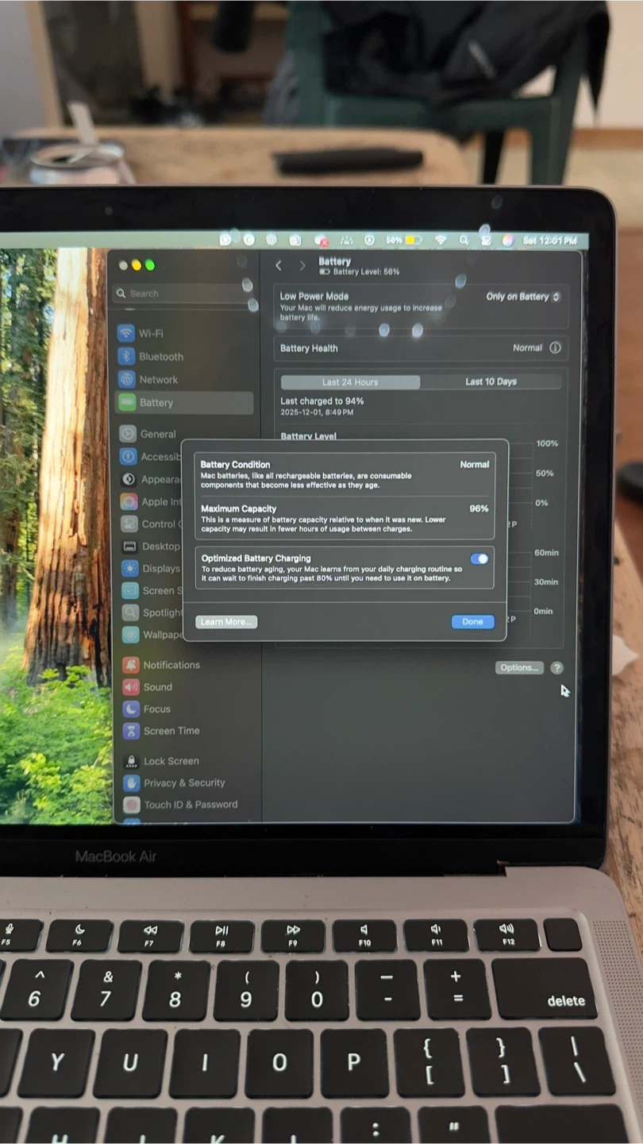643x1144 pixels.
Task: Select the Last 24 Hours tab
Action: click(350, 382)
